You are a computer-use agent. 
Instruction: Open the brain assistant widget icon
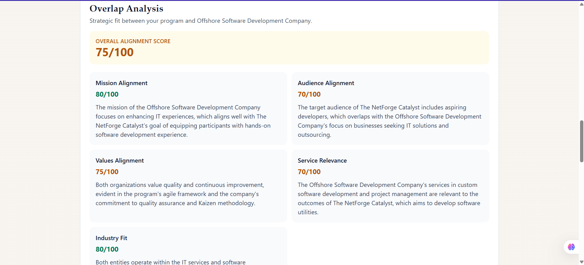[x=571, y=247]
